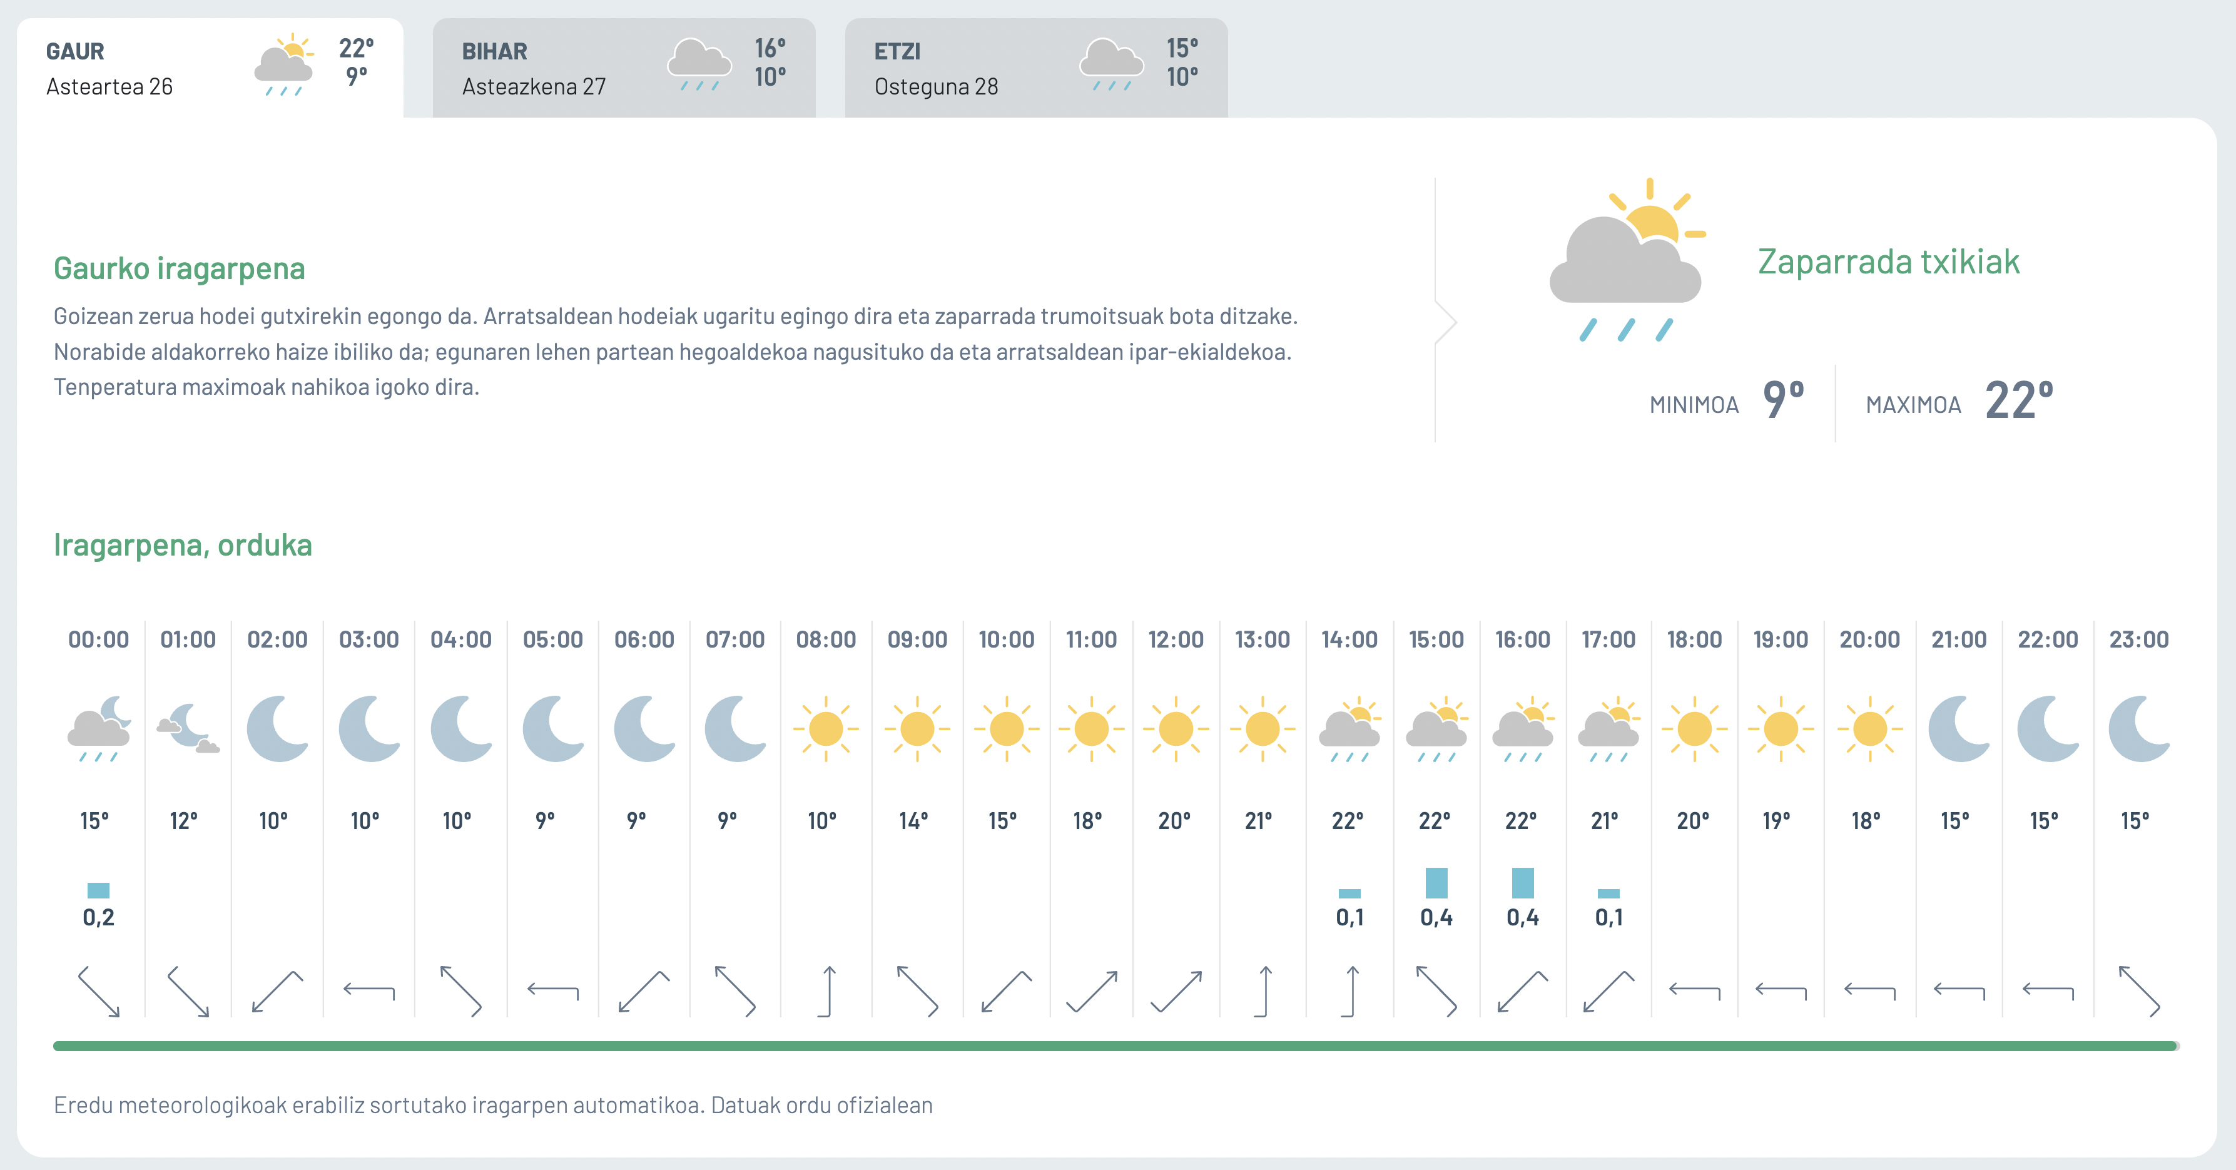Click the rain cloud icon in ETZI tab

(1112, 65)
